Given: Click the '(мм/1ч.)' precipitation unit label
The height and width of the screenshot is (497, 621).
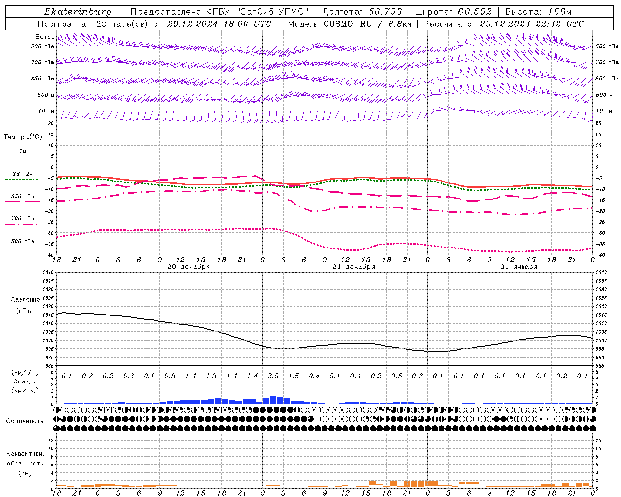Looking at the screenshot, I should coord(25,391).
